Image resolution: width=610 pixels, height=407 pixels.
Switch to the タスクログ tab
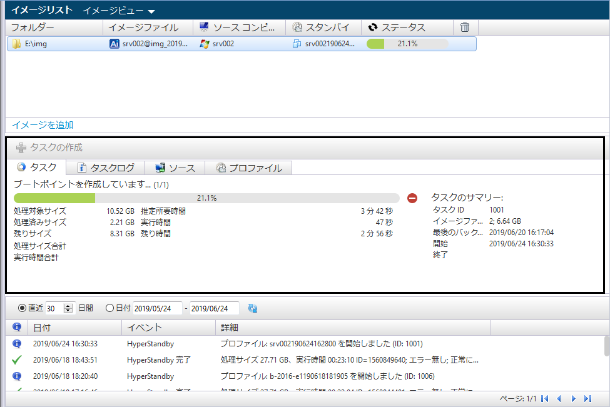pos(105,168)
